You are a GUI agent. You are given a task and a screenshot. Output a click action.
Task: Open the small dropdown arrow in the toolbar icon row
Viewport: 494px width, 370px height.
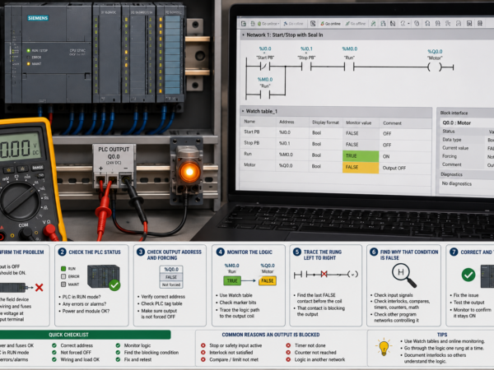(408, 24)
